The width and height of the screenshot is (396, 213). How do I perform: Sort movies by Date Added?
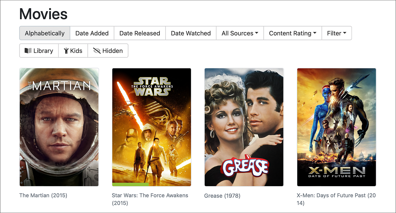[x=92, y=33]
